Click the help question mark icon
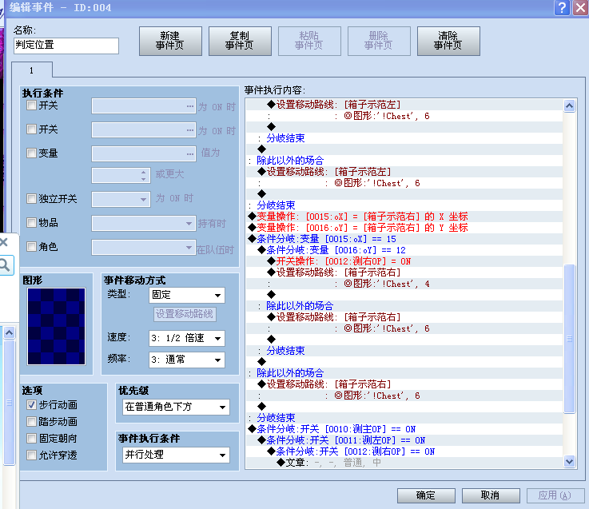589x509 pixels. (562, 7)
